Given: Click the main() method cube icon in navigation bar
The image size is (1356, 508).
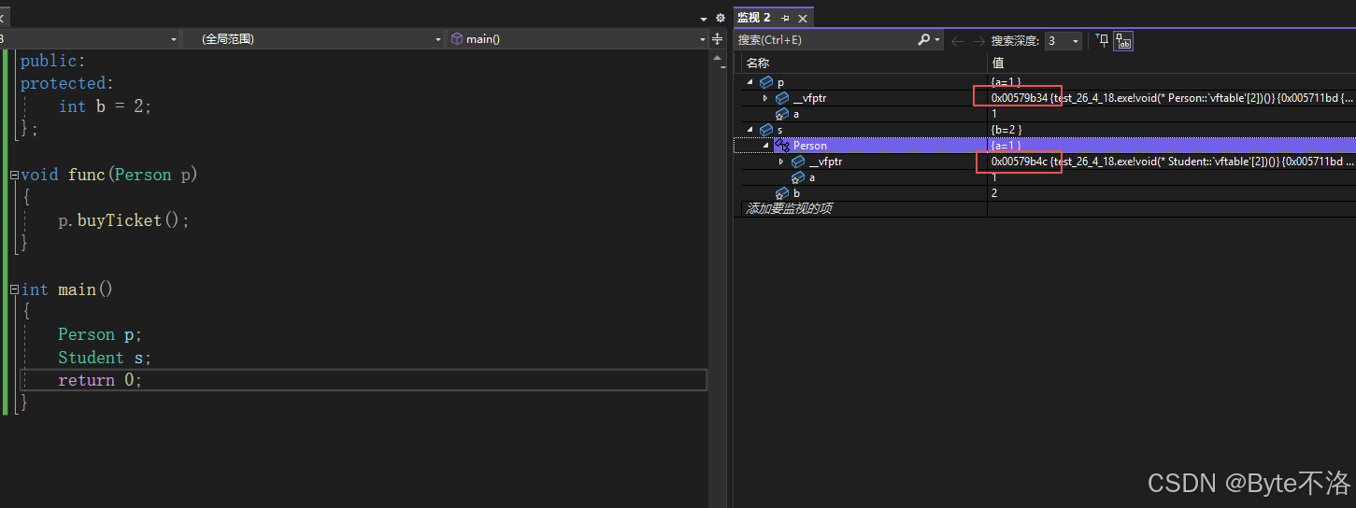Looking at the screenshot, I should (x=457, y=39).
